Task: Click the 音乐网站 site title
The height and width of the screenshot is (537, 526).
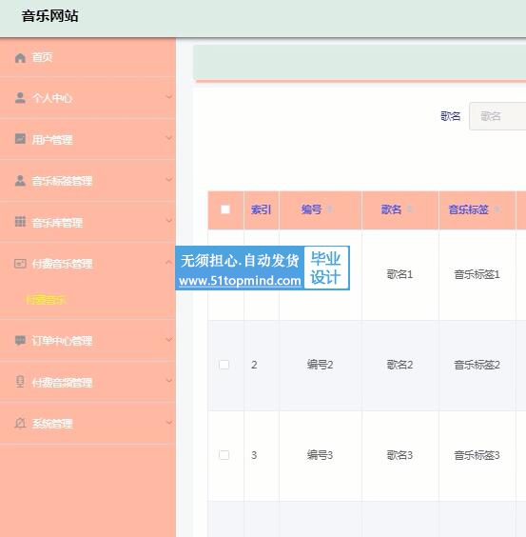Action: tap(50, 16)
